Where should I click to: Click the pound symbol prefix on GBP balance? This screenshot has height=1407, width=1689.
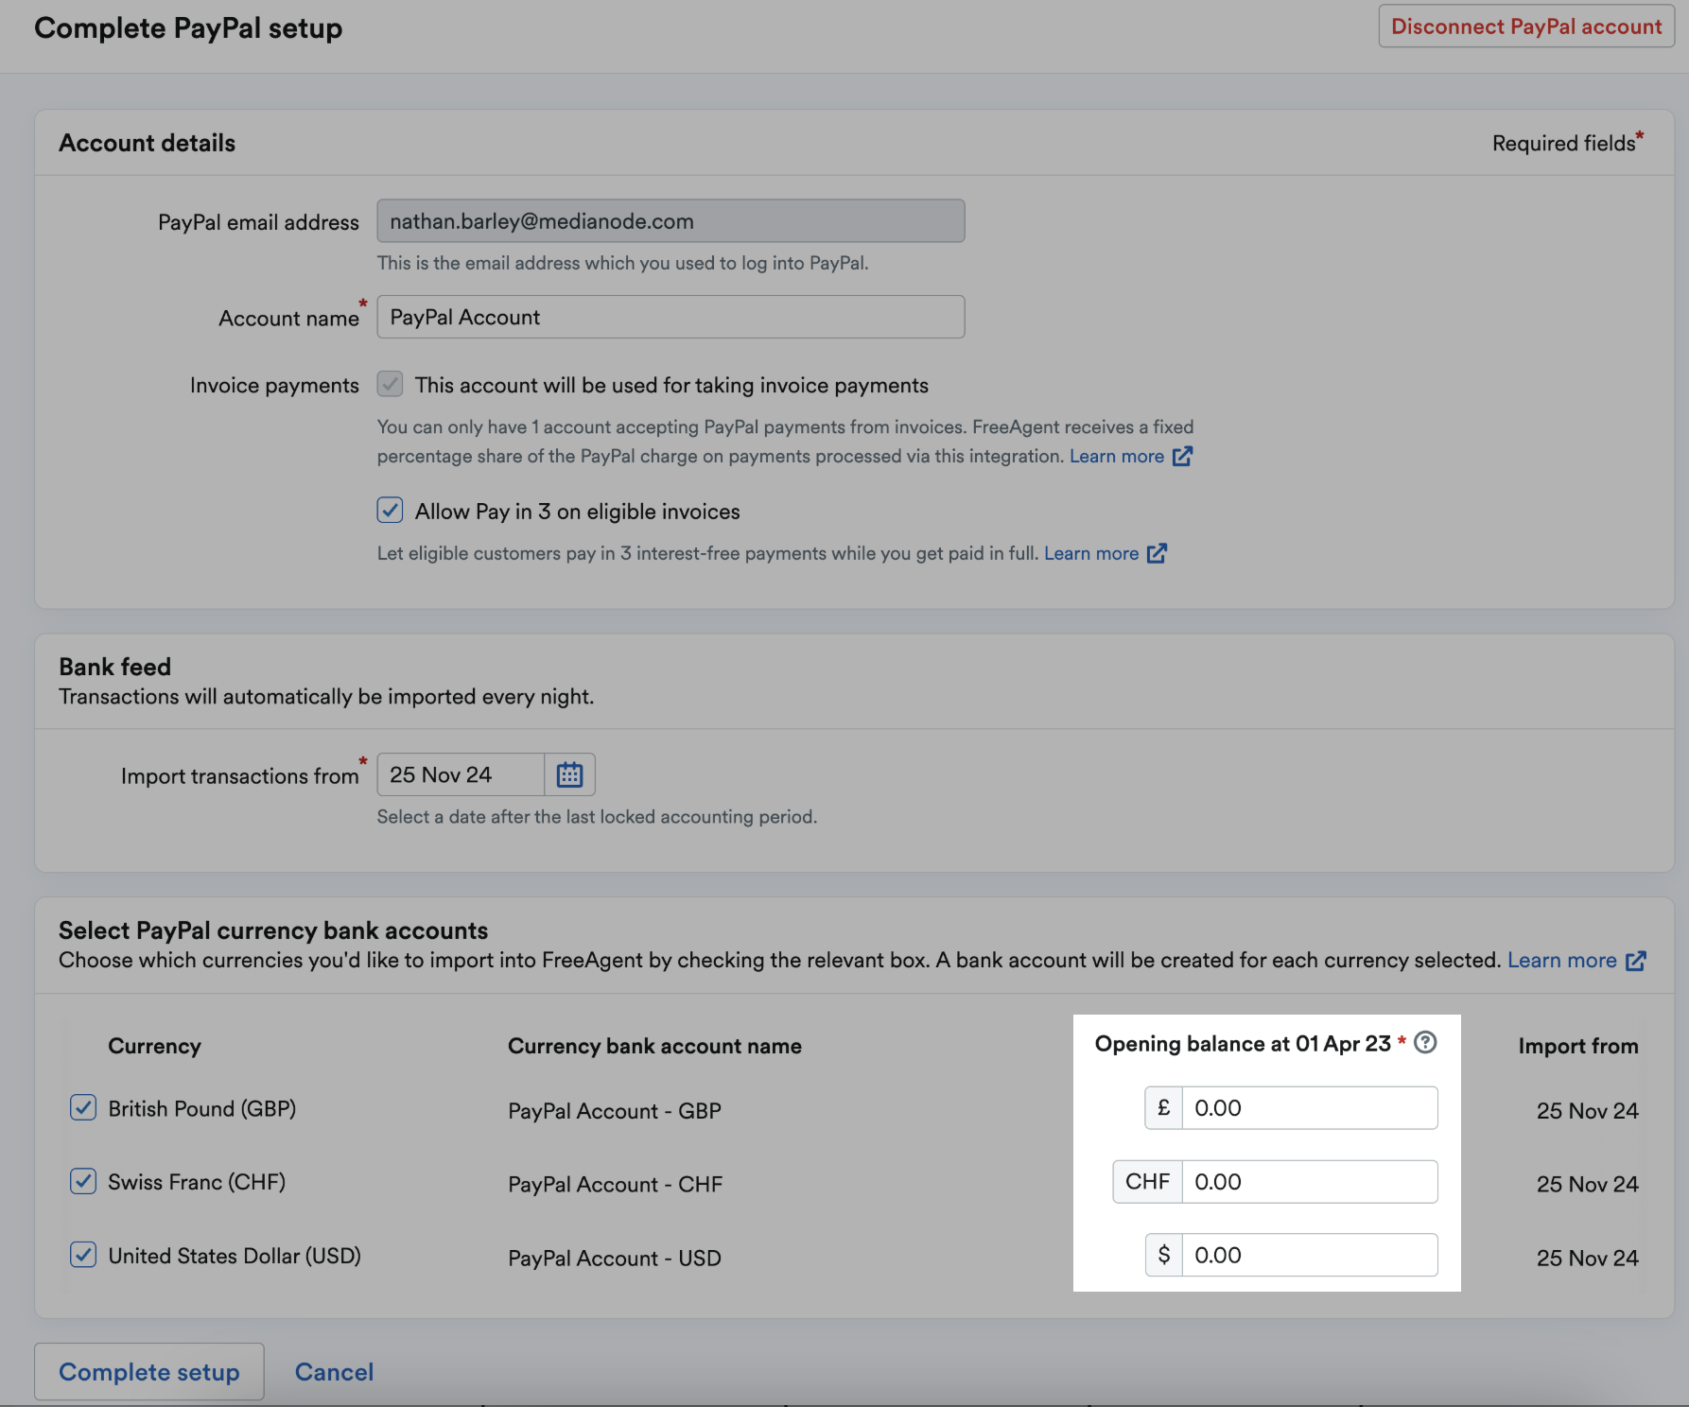point(1164,1107)
